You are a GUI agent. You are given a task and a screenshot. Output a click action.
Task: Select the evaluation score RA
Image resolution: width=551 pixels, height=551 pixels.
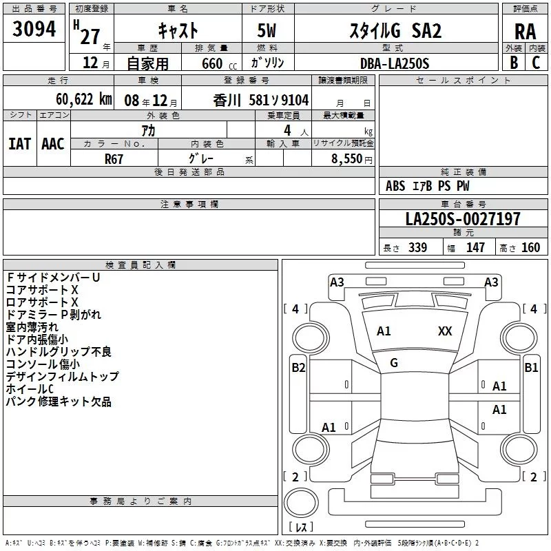click(x=526, y=32)
